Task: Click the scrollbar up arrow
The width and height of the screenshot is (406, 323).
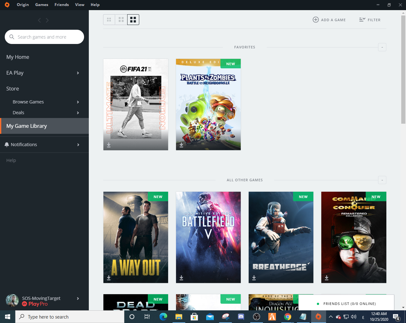Action: (x=403, y=13)
